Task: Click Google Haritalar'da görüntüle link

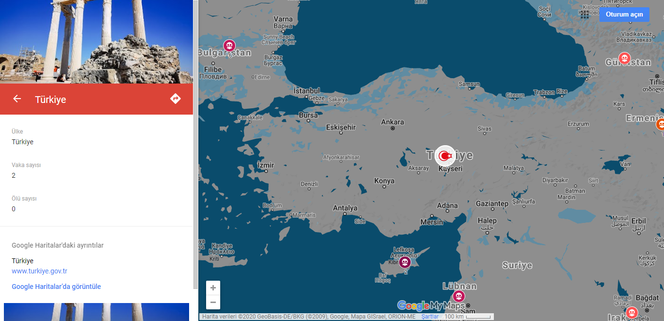Action: coord(56,287)
